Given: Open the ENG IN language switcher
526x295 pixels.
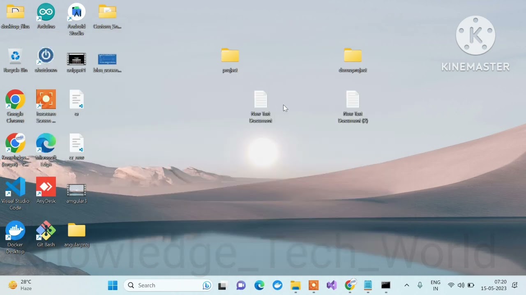Looking at the screenshot, I should (436, 285).
